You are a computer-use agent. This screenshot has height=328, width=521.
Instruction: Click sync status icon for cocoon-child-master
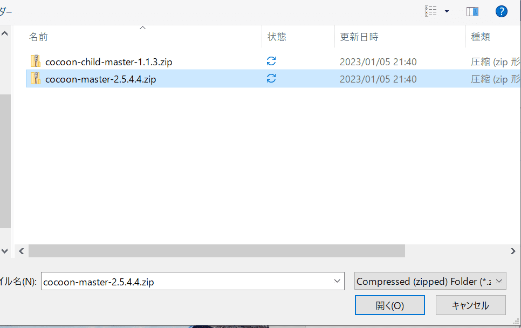click(271, 61)
